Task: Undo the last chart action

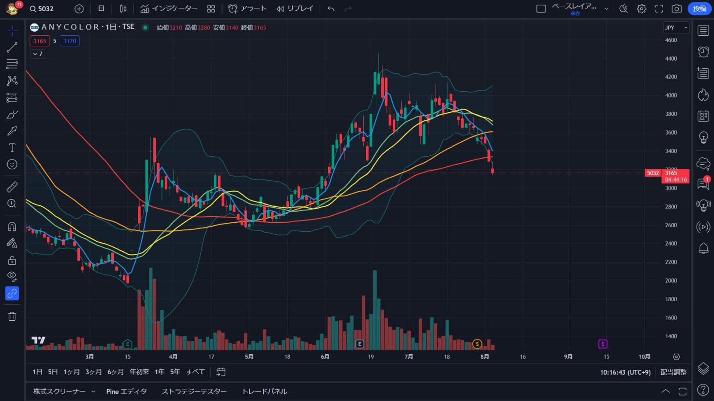Action: pos(331,8)
